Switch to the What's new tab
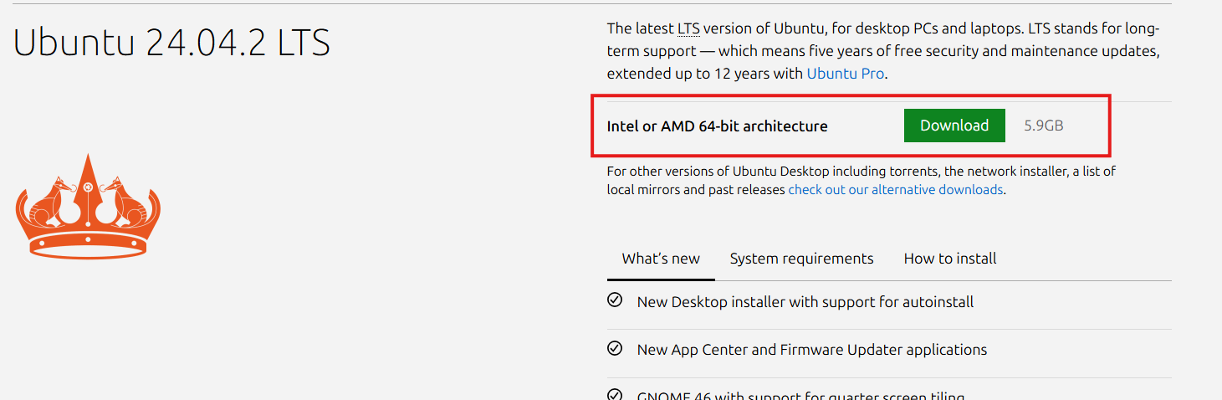 pyautogui.click(x=661, y=259)
